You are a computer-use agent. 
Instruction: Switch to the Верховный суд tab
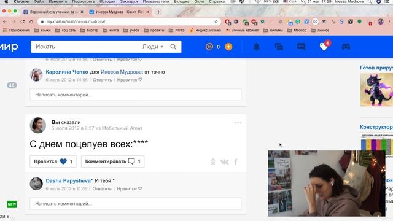click(x=53, y=12)
